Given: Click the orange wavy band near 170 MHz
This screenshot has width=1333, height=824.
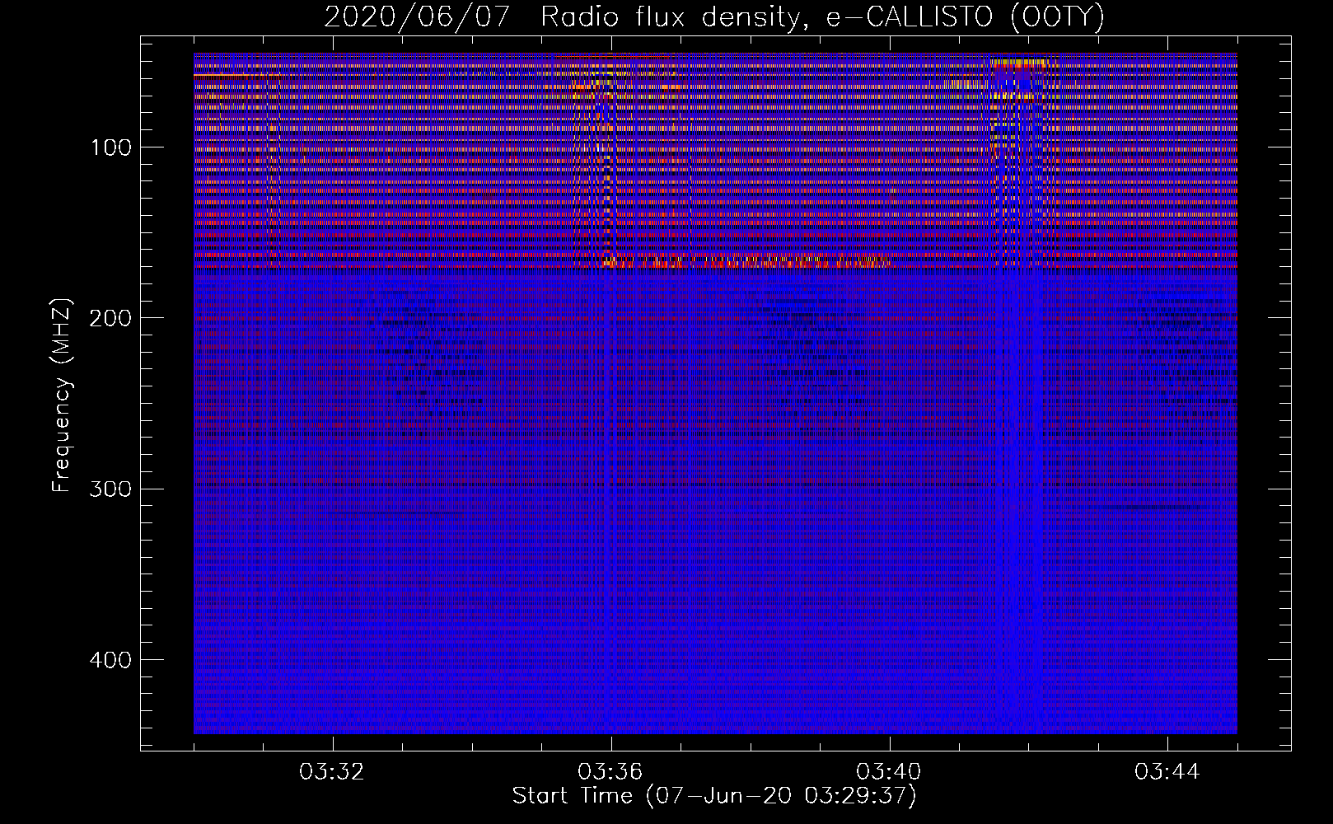Looking at the screenshot, I should [x=746, y=262].
